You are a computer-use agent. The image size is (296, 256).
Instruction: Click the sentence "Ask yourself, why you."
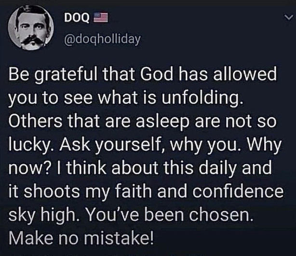127,145
